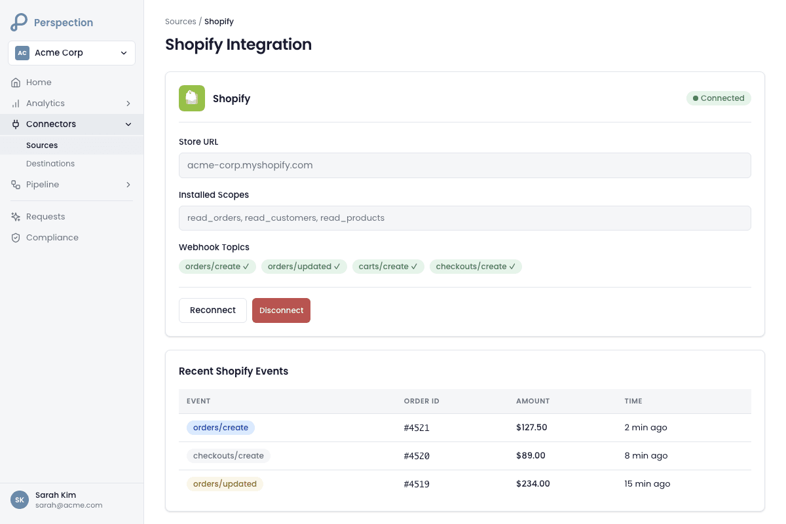Expand the Pipeline chevron

click(128, 185)
